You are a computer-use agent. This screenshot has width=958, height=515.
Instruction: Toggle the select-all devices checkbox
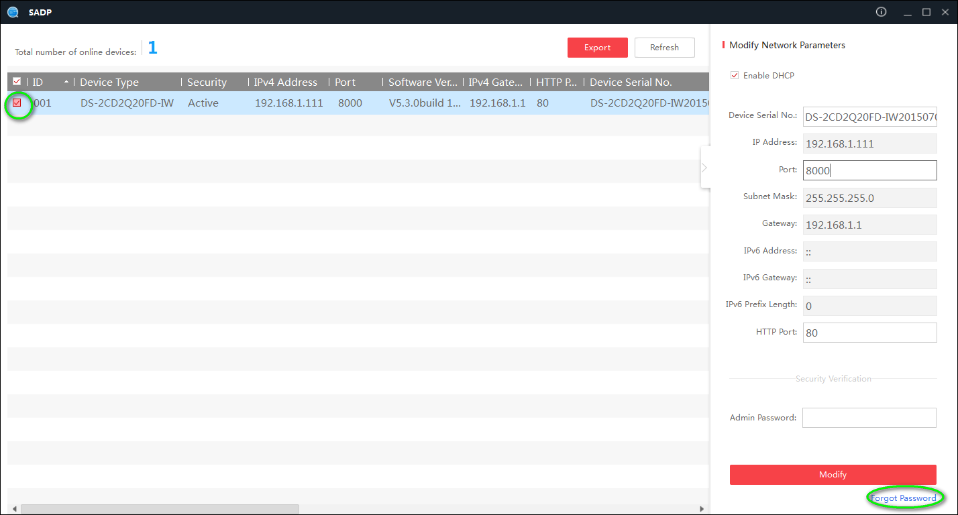pos(16,81)
